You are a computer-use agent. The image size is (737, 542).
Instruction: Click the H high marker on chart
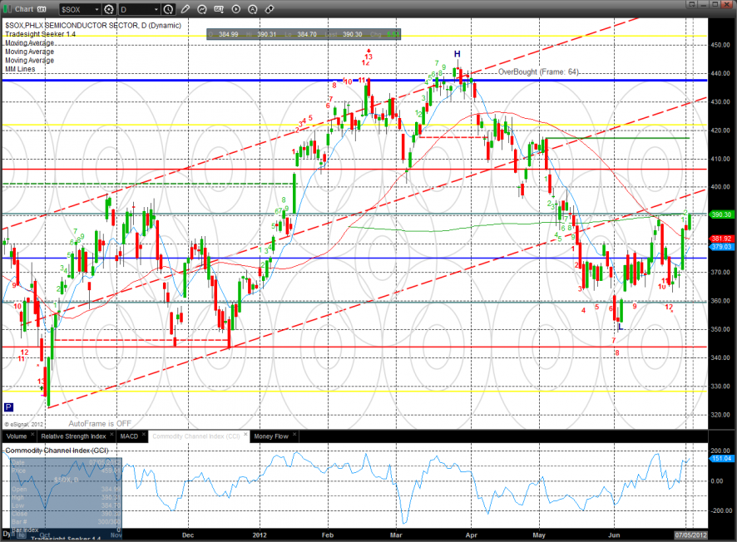coord(457,54)
